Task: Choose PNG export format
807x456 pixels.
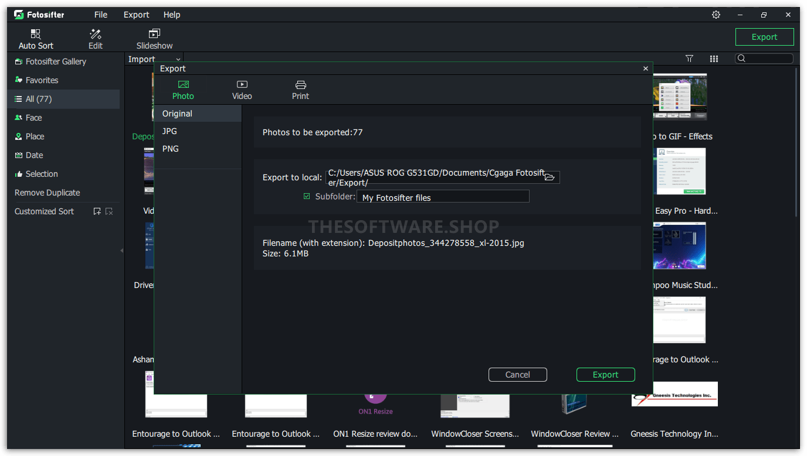Action: pos(198,149)
